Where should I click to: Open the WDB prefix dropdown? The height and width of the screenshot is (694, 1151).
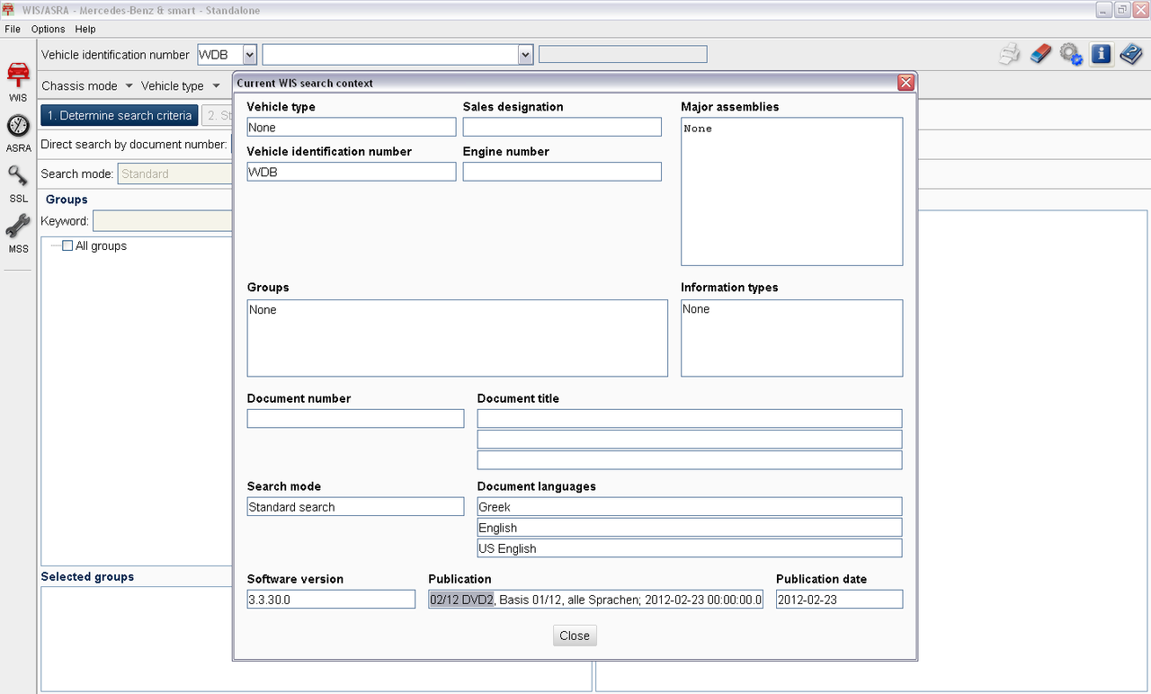[x=249, y=55]
